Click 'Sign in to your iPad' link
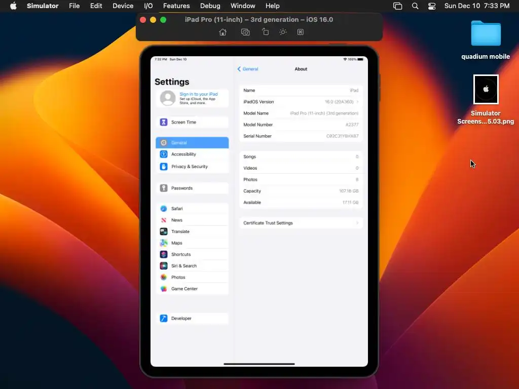Screen dimensions: 519x389 (199, 94)
